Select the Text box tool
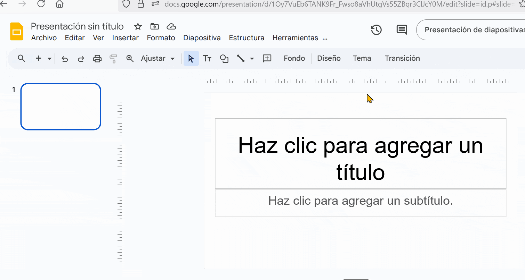The image size is (525, 280). (207, 59)
